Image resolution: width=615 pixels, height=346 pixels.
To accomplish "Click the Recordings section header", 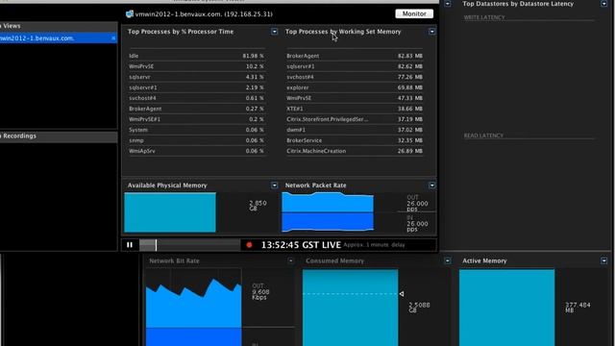I will click(58, 136).
